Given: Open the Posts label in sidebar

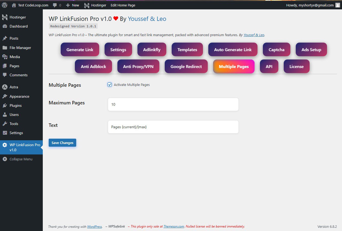Looking at the screenshot, I should pos(14,38).
